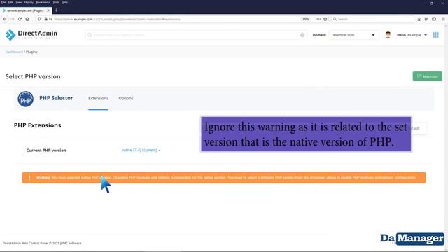Click the footer DirectAdmin copyright text
This screenshot has width=448, height=252.
click(x=42, y=243)
